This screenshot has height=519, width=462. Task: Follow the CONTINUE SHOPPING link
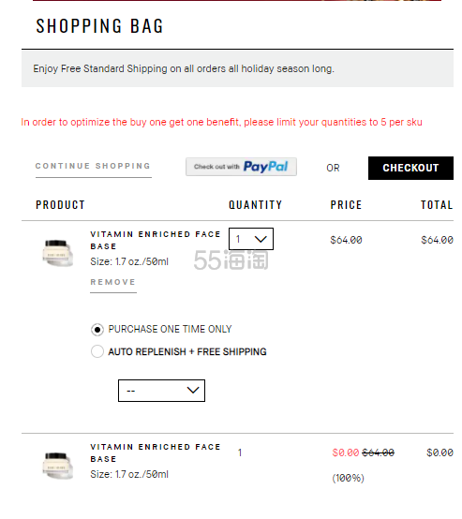[94, 166]
